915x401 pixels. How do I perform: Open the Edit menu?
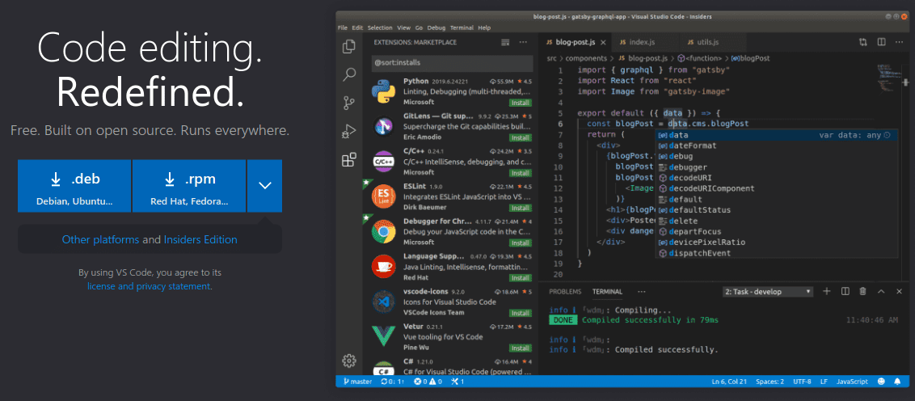357,27
